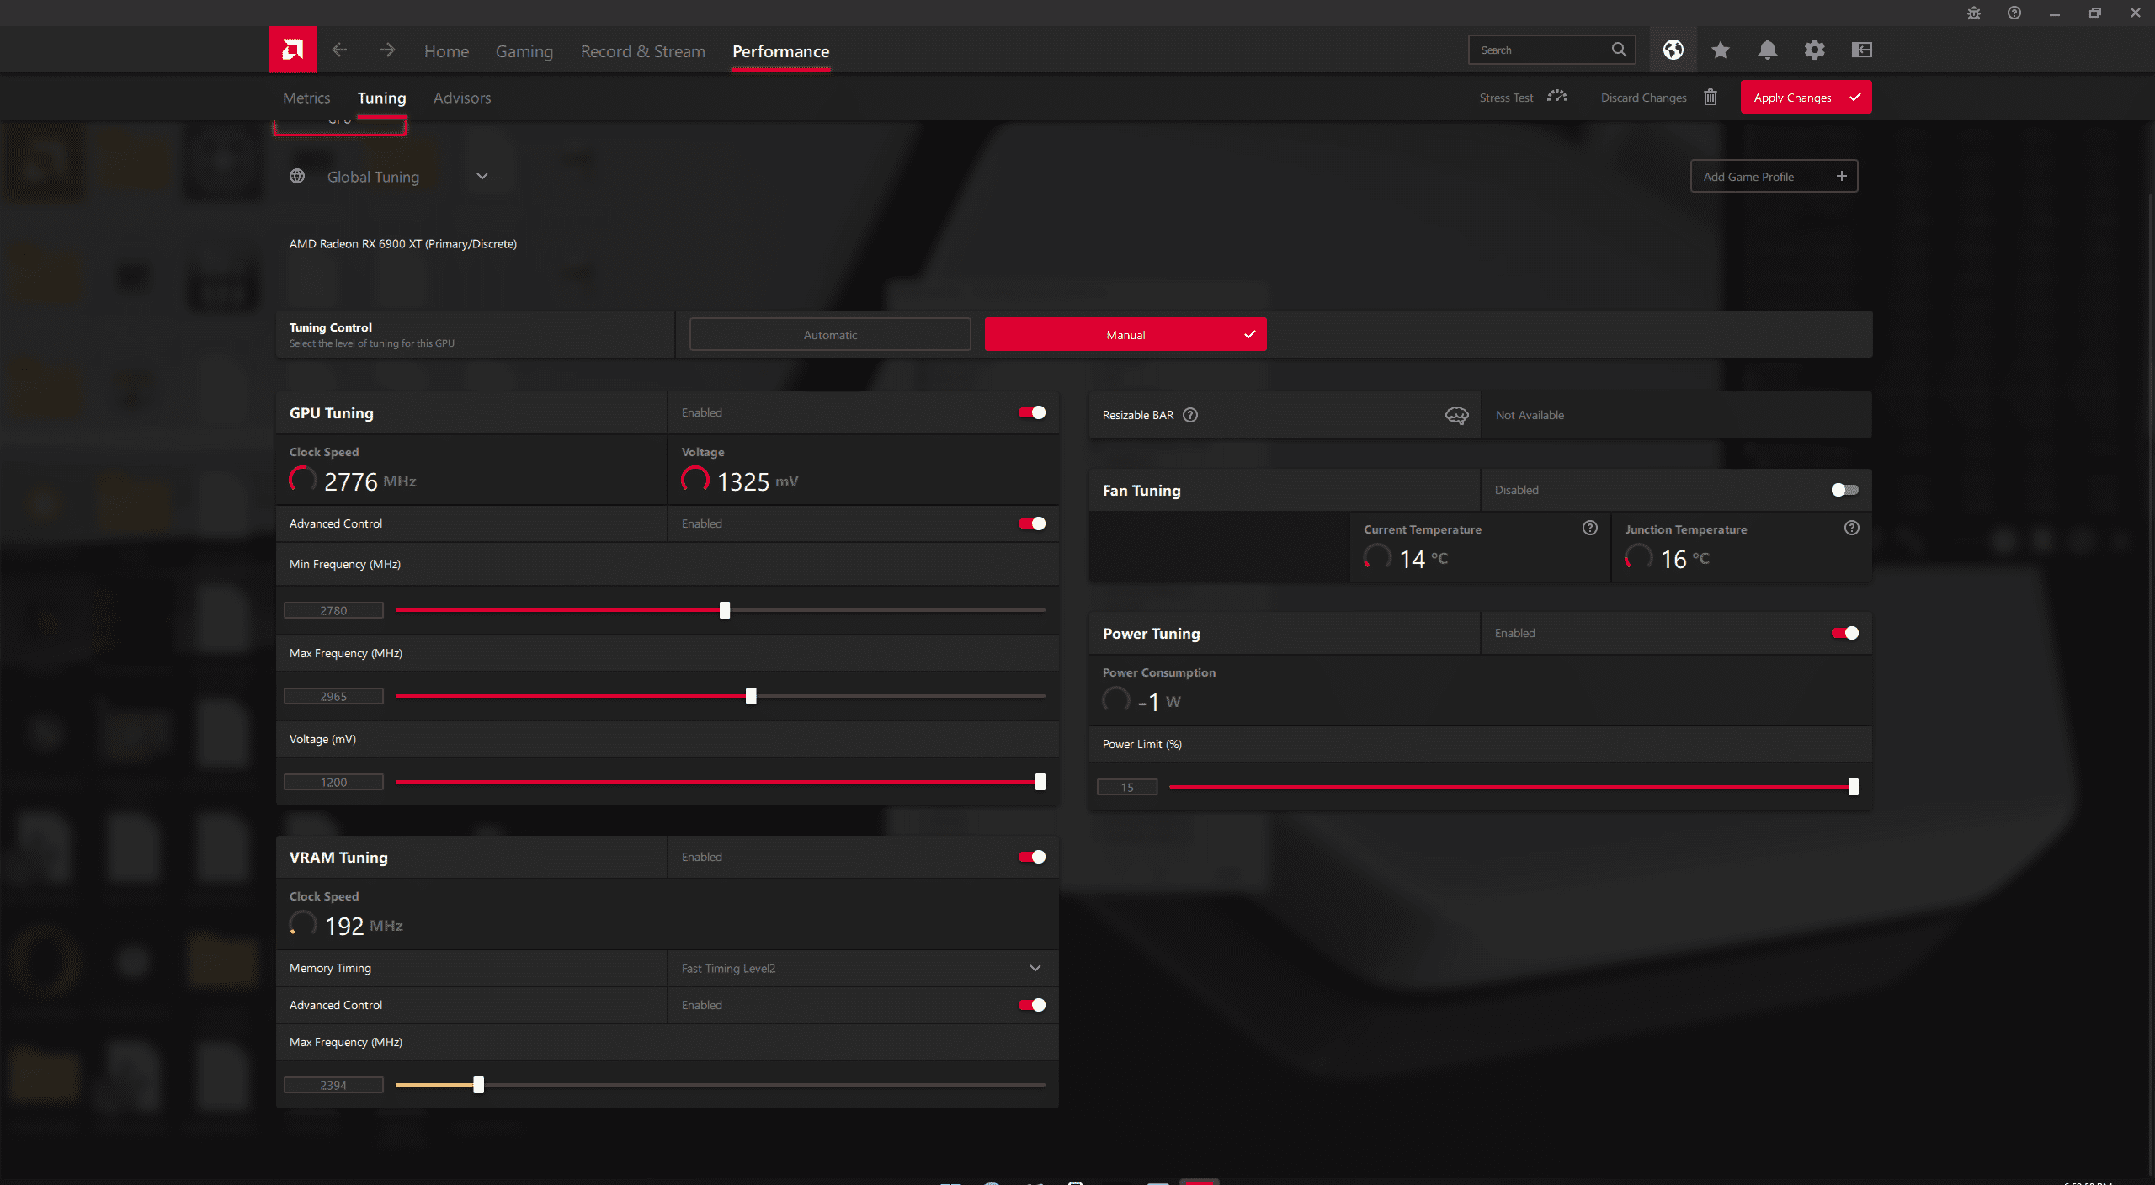This screenshot has height=1185, width=2155.
Task: Click the Max Frequency GPU slider handle
Action: [751, 696]
